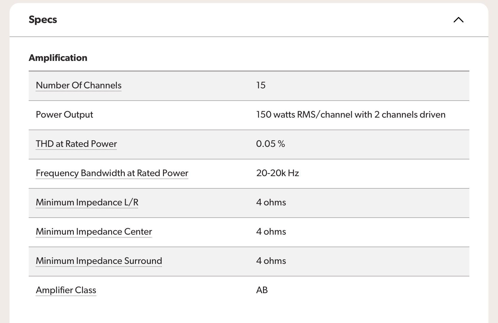Viewport: 498px width, 323px height.
Task: Click the 4 ohms value for Surround
Action: [x=271, y=261]
